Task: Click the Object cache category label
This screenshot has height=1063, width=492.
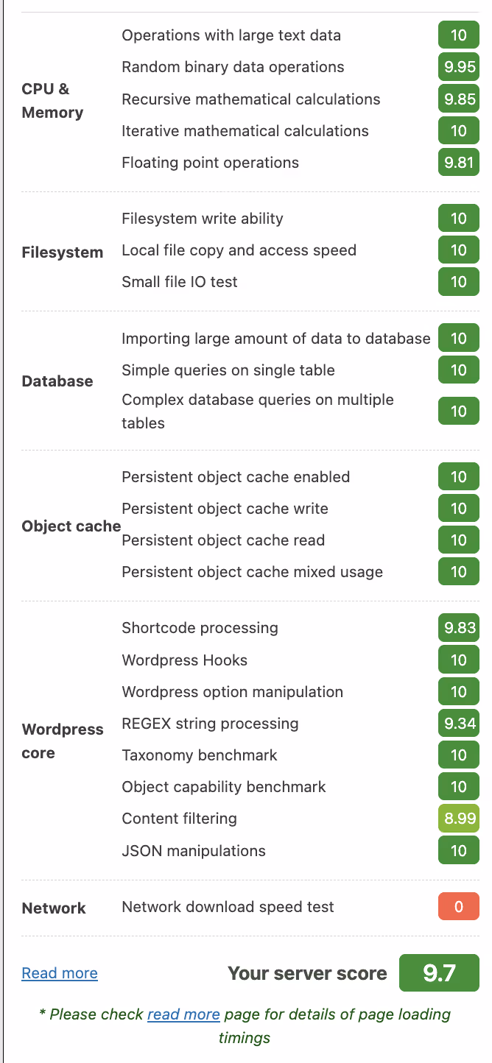Action: tap(71, 526)
